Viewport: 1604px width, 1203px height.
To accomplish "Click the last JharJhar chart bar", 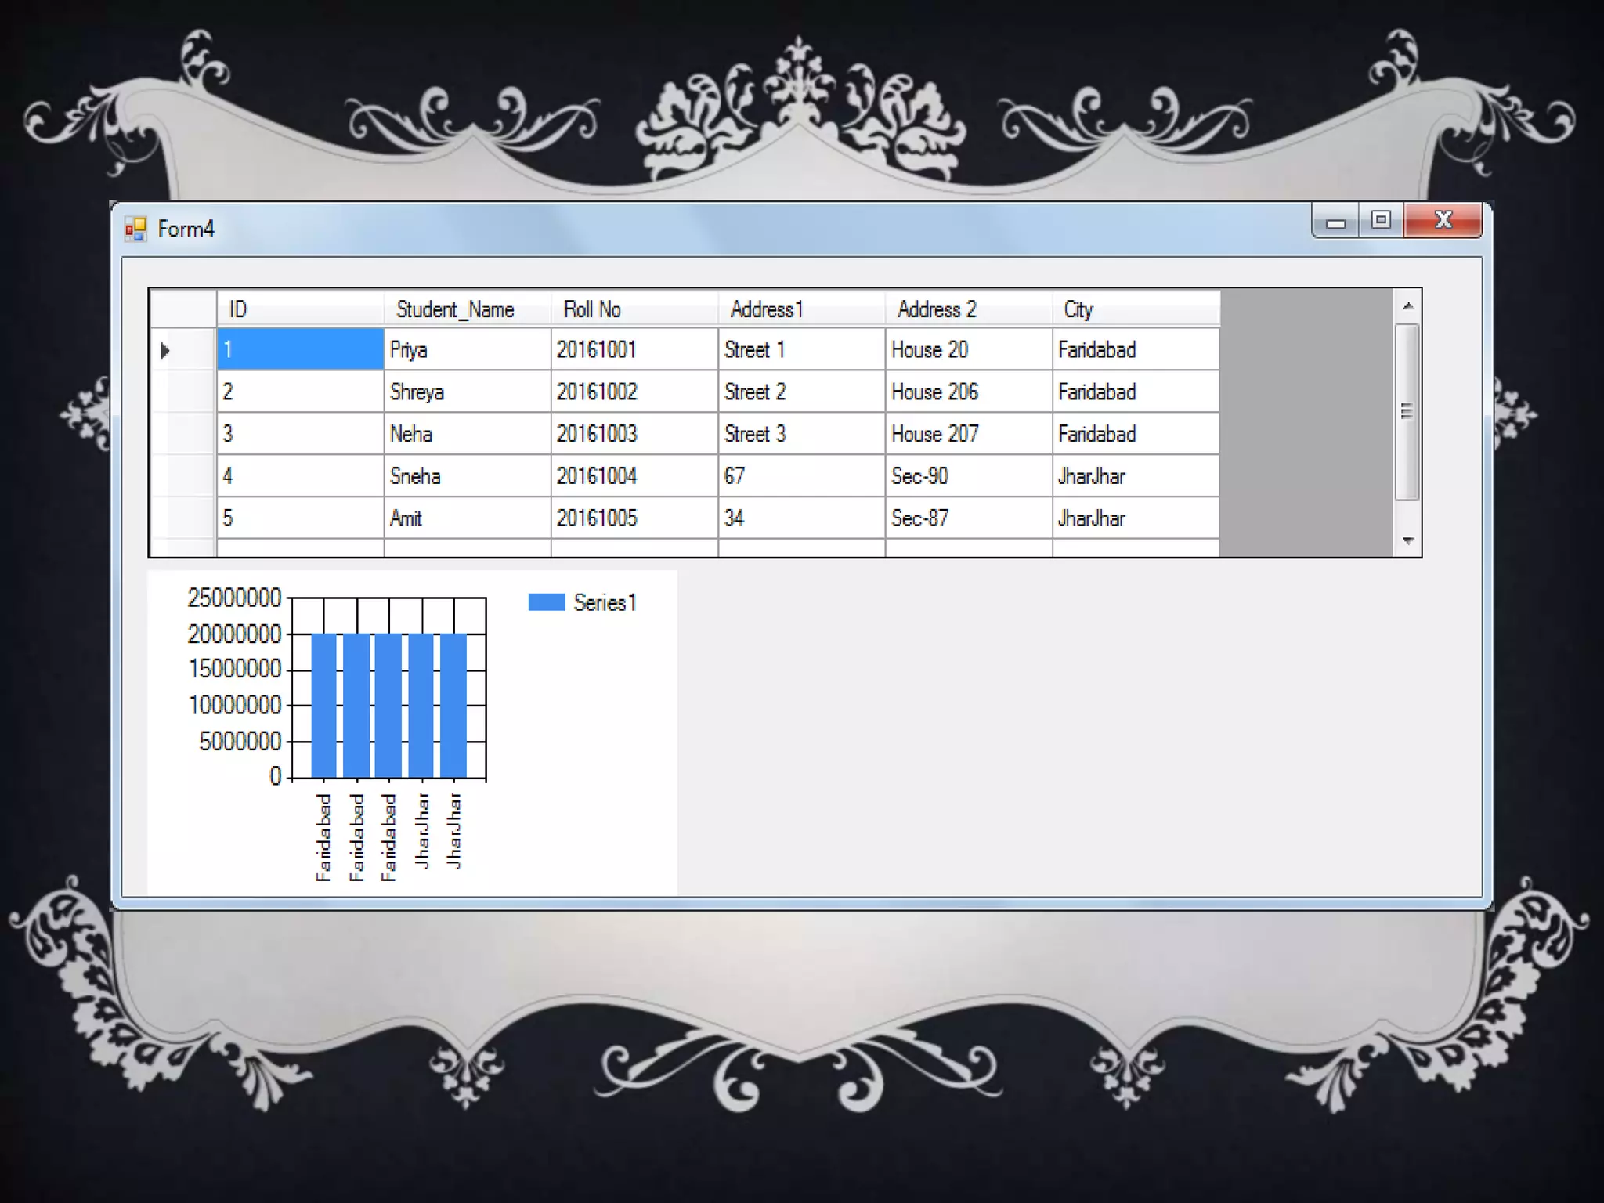I will tap(453, 705).
